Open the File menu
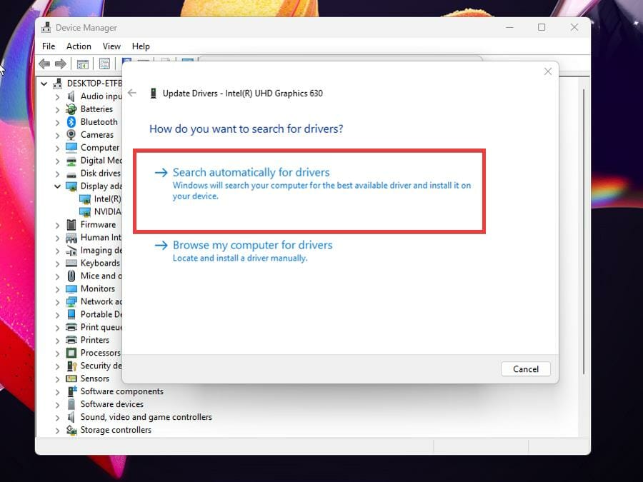The image size is (643, 482). tap(49, 46)
